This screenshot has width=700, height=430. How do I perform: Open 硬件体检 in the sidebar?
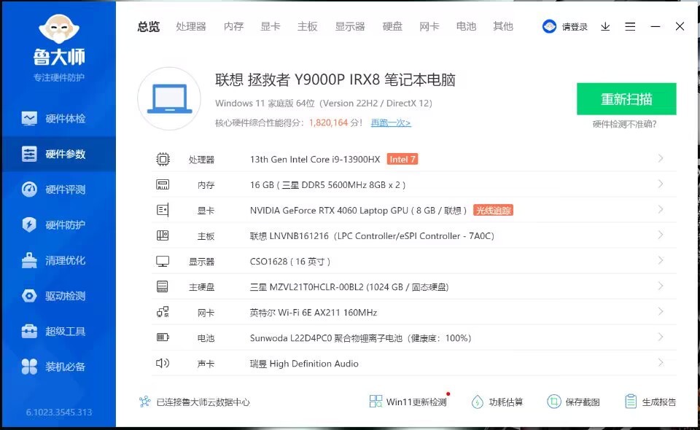[58, 119]
